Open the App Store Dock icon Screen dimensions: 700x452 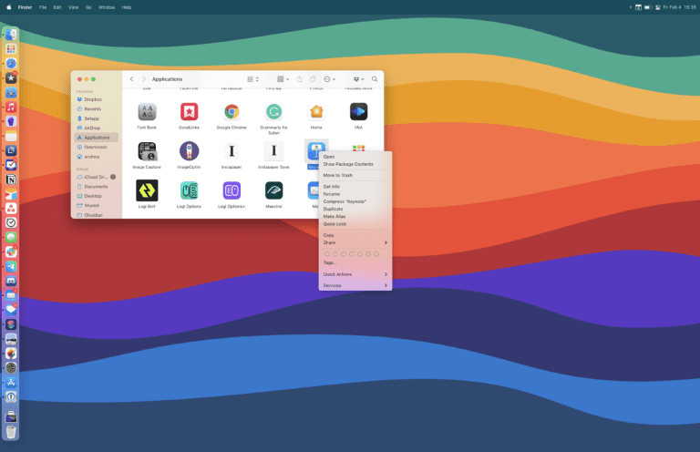(x=11, y=383)
